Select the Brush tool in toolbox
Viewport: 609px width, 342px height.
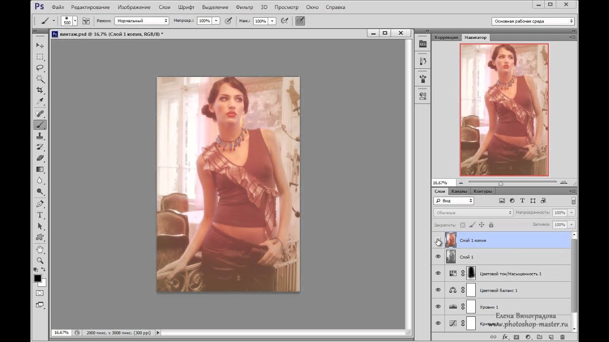point(40,125)
